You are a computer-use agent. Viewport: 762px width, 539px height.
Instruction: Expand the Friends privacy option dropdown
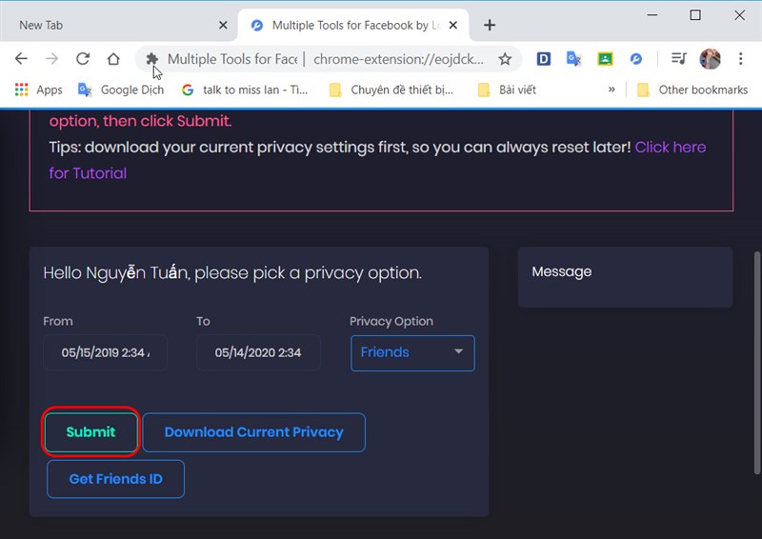tap(412, 353)
